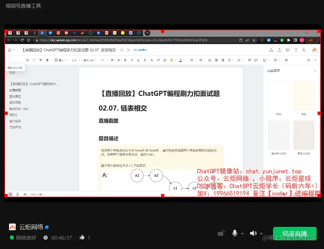This screenshot has width=324, height=249.
Task: Open the typography settings icon at top right
Action: click(x=304, y=50)
